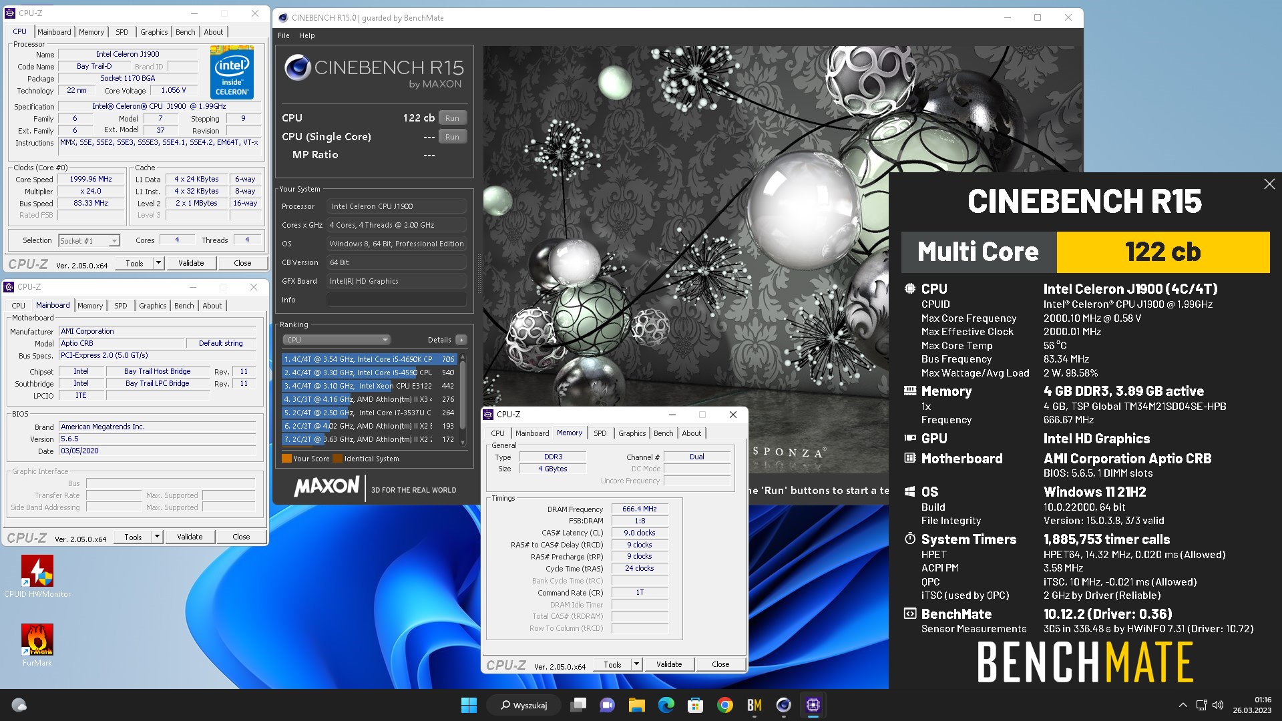
Task: Click Identical System legend swatch
Action: click(337, 459)
